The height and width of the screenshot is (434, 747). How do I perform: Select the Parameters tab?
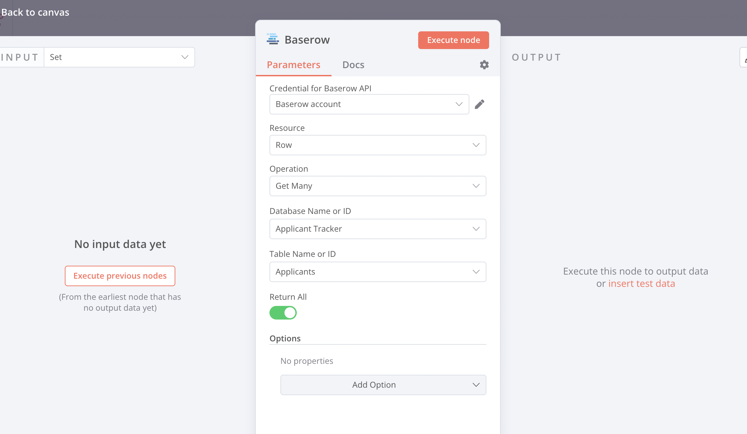tap(293, 65)
